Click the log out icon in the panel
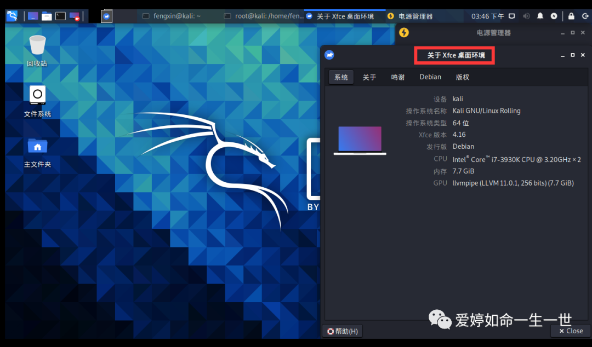592x347 pixels. point(585,16)
